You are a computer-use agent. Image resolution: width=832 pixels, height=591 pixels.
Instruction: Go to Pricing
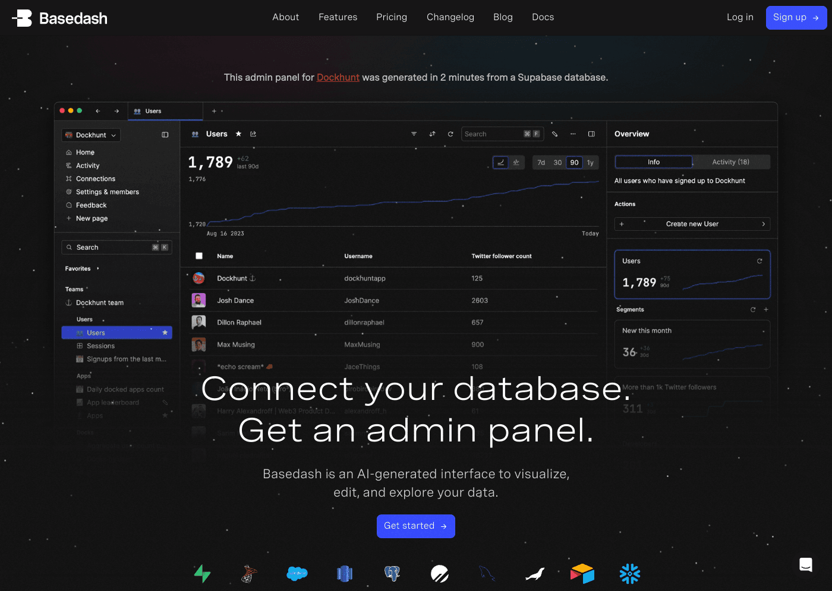pos(392,17)
